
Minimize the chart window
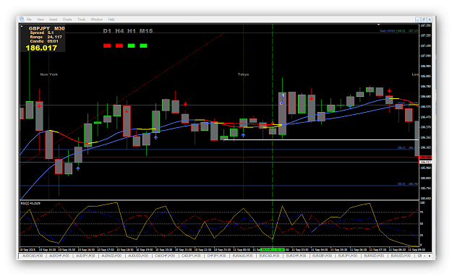coord(418,20)
